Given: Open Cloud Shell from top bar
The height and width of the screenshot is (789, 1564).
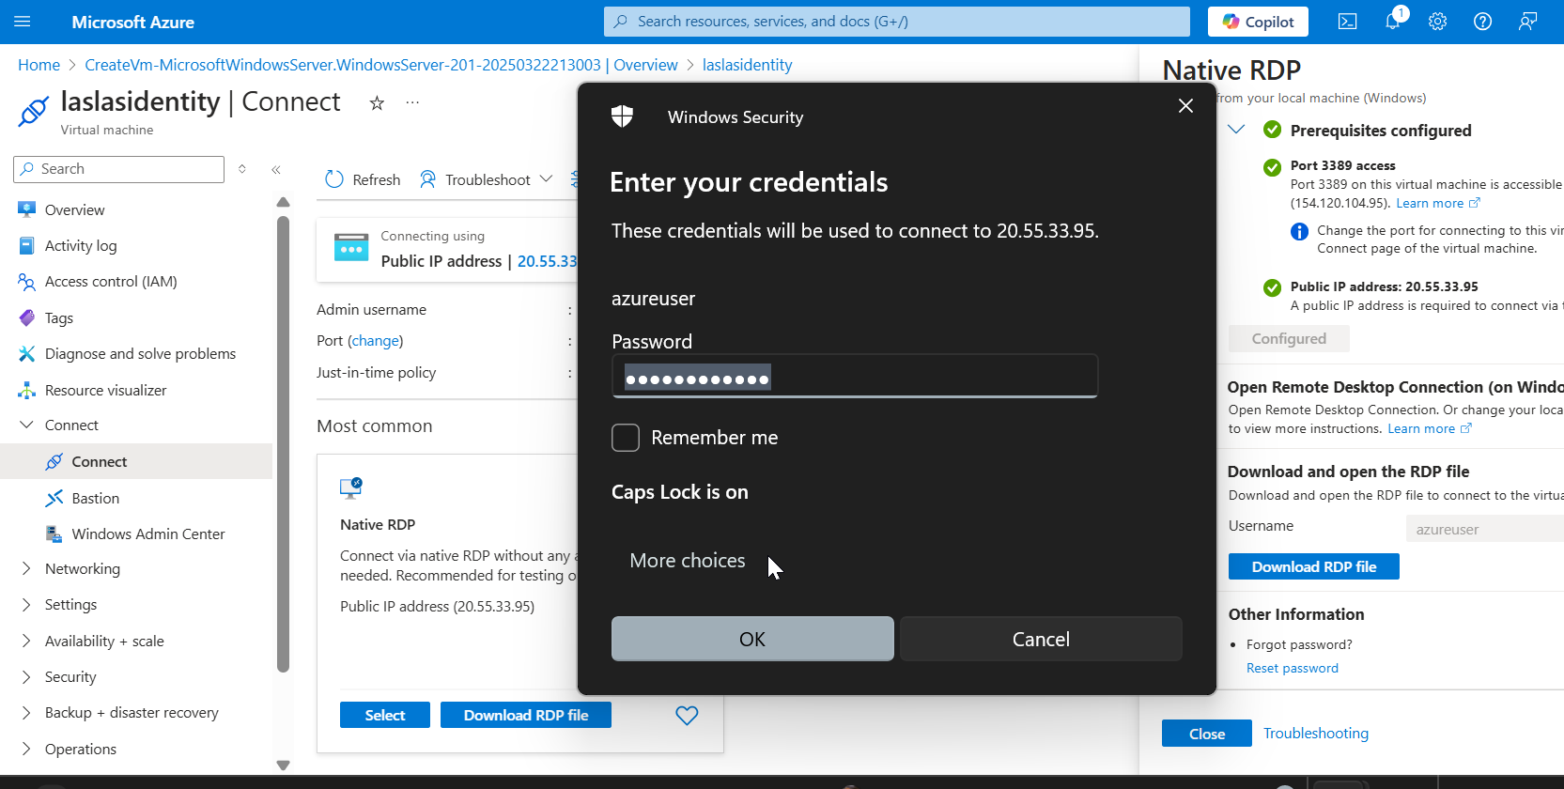Looking at the screenshot, I should (1347, 22).
